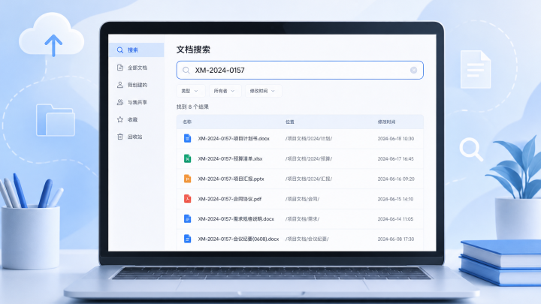Image resolution: width=541 pixels, height=304 pixels.
Task: Click the date 2024-06-15 14:10
Action: click(395, 199)
